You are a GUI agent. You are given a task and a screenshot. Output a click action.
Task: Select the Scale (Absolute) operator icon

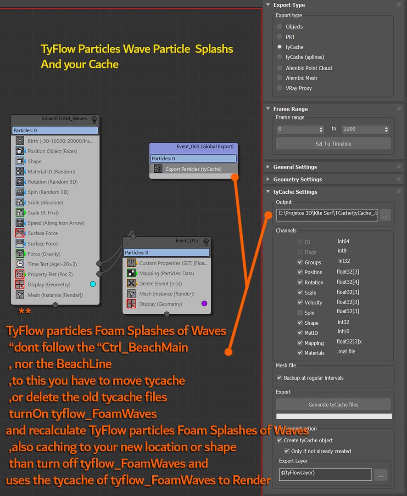point(20,202)
